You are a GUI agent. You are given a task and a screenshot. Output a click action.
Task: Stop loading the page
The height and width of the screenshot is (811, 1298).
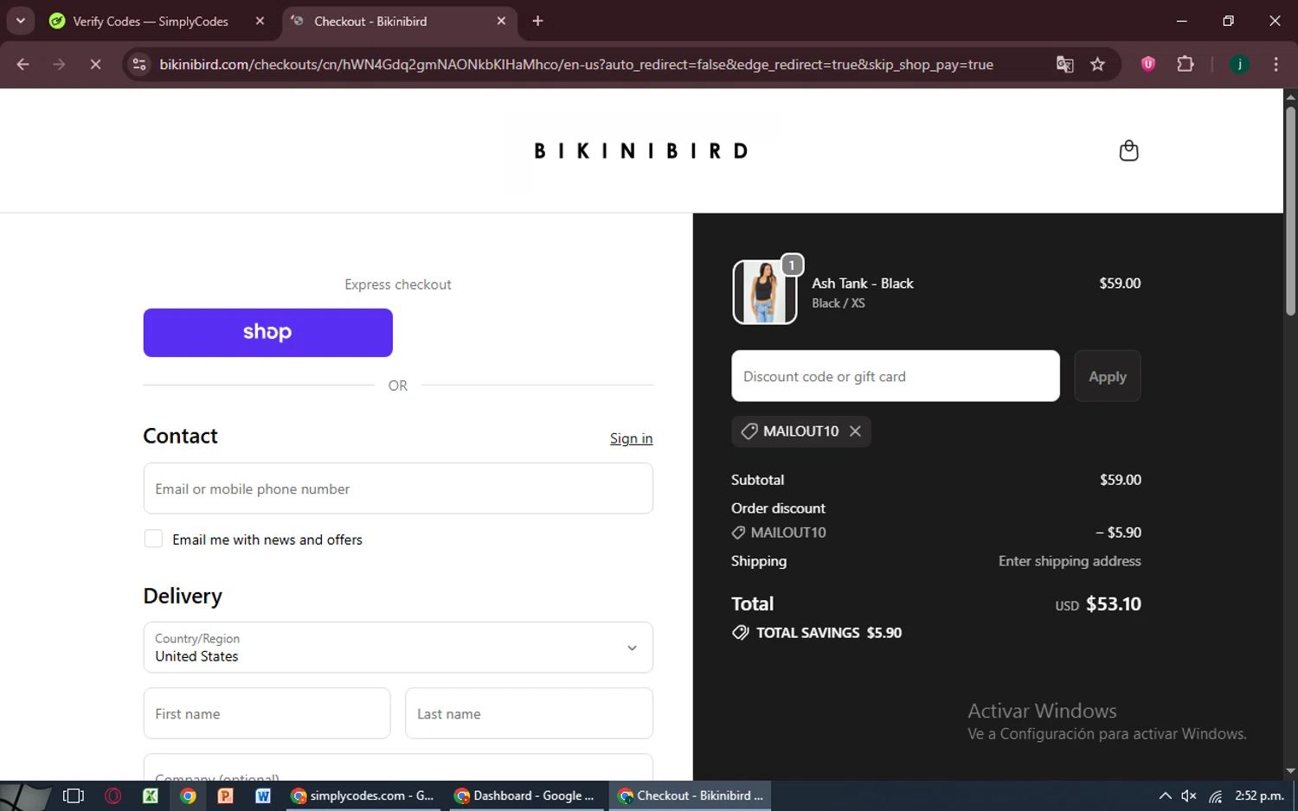pyautogui.click(x=95, y=64)
